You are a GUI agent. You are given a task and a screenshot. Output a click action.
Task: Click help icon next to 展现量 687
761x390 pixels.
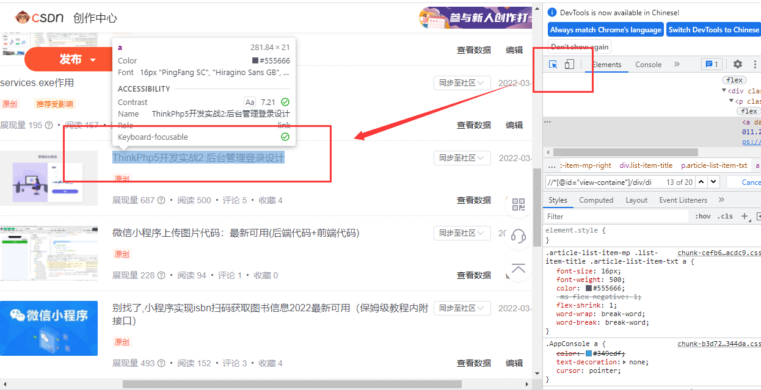(x=161, y=200)
